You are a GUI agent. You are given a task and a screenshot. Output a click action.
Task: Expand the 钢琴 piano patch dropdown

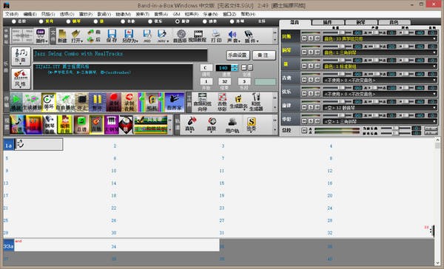click(x=434, y=52)
